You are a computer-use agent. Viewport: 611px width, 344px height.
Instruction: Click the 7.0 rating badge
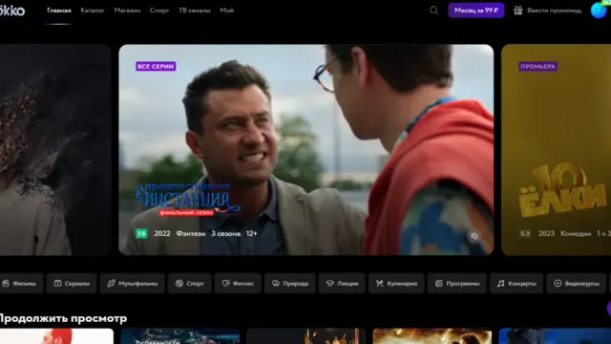click(141, 233)
